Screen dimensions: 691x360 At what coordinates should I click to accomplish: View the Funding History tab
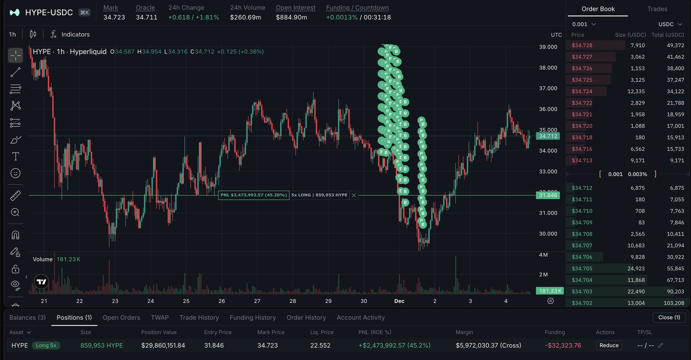(x=253, y=317)
